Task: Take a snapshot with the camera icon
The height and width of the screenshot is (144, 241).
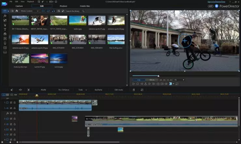Action: coord(158,84)
